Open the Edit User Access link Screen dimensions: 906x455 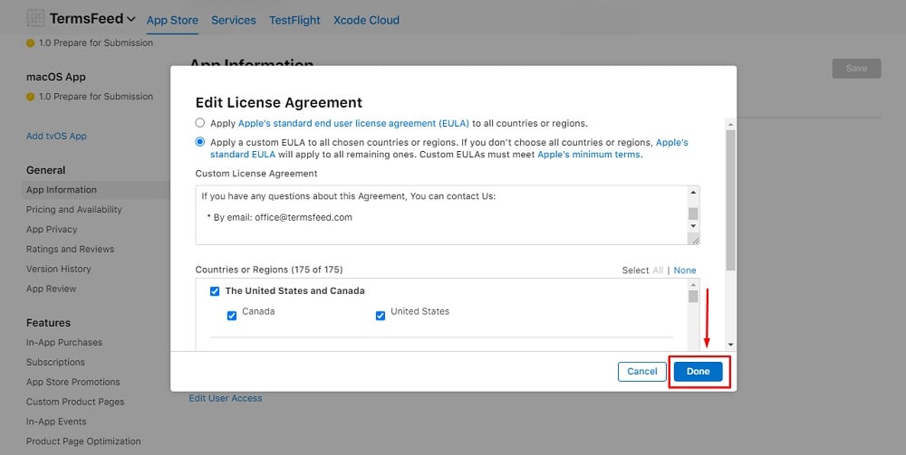226,398
